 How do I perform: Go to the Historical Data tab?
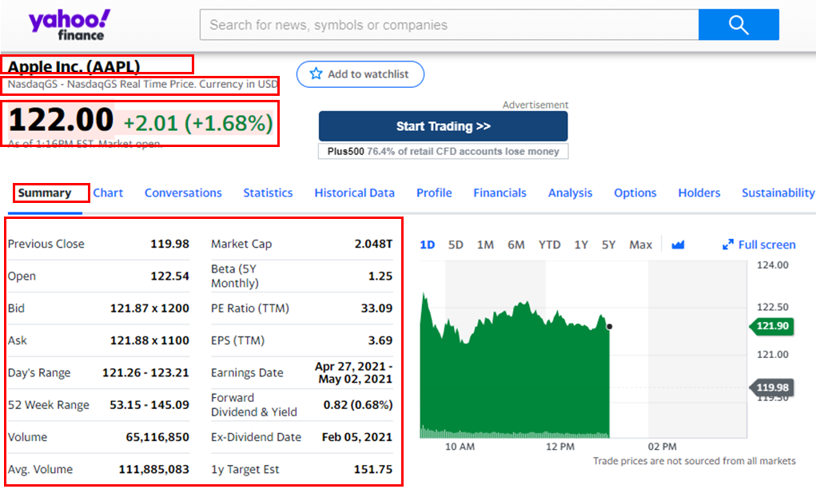click(354, 193)
